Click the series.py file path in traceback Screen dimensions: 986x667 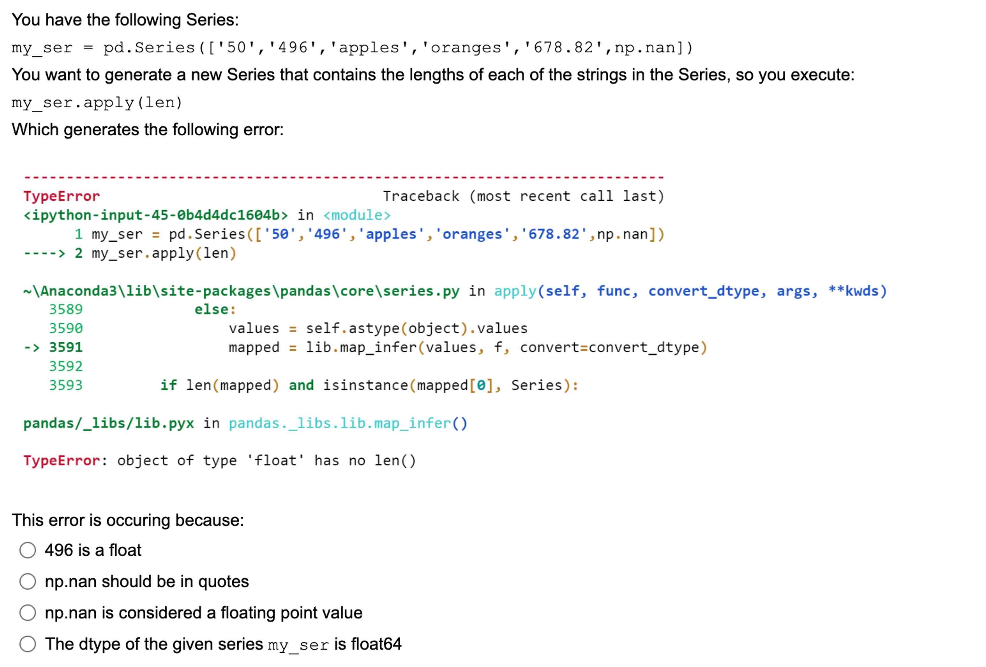[241, 291]
